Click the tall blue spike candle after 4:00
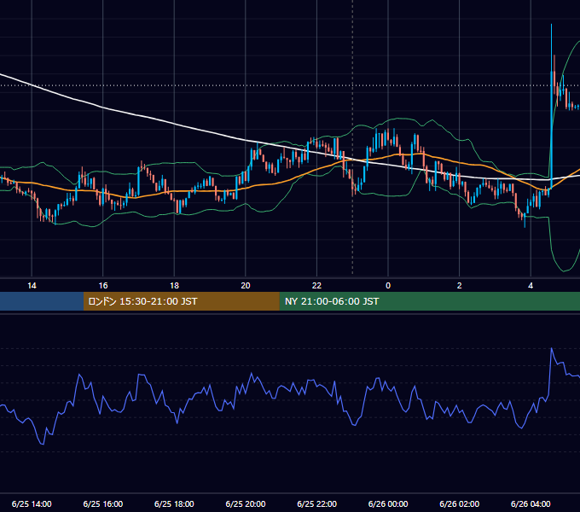Viewport: 580px width, 512px height. (x=551, y=130)
